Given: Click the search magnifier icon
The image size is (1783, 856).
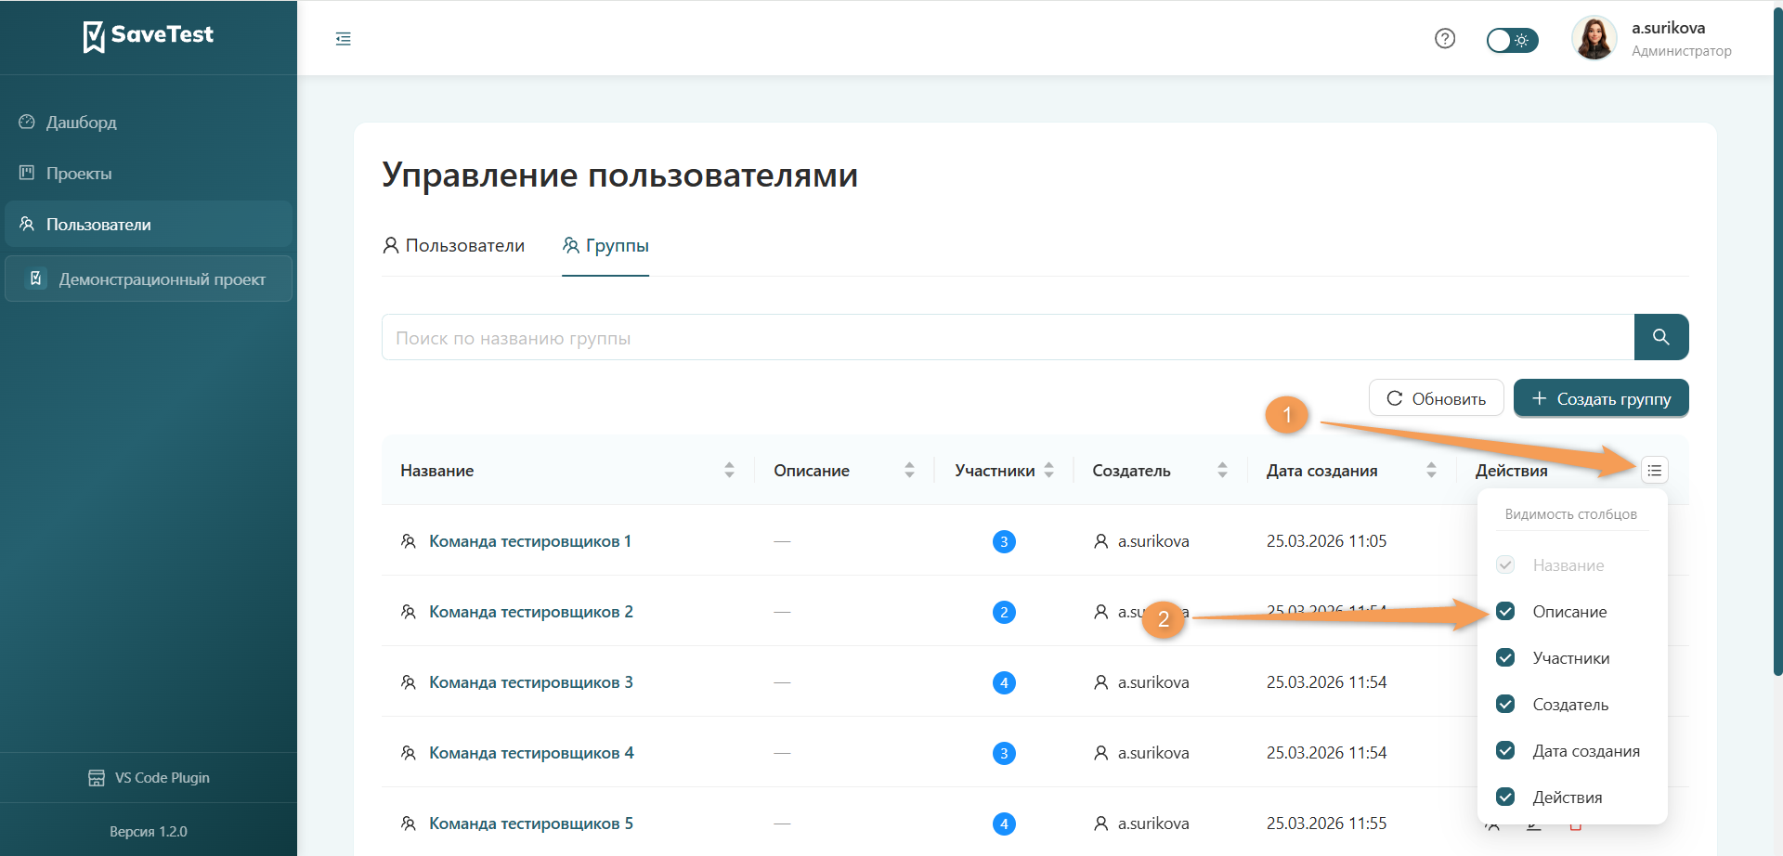Looking at the screenshot, I should [x=1661, y=337].
